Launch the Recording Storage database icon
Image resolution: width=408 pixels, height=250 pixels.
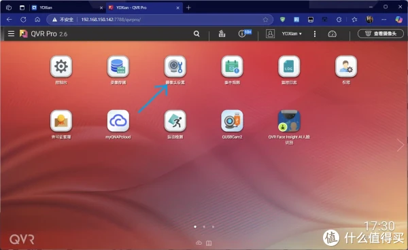tap(118, 67)
